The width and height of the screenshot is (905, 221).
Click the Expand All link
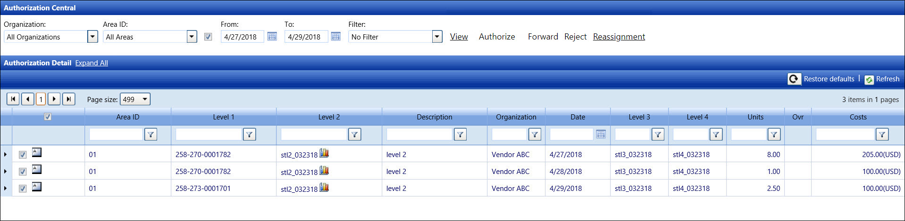[x=92, y=63]
